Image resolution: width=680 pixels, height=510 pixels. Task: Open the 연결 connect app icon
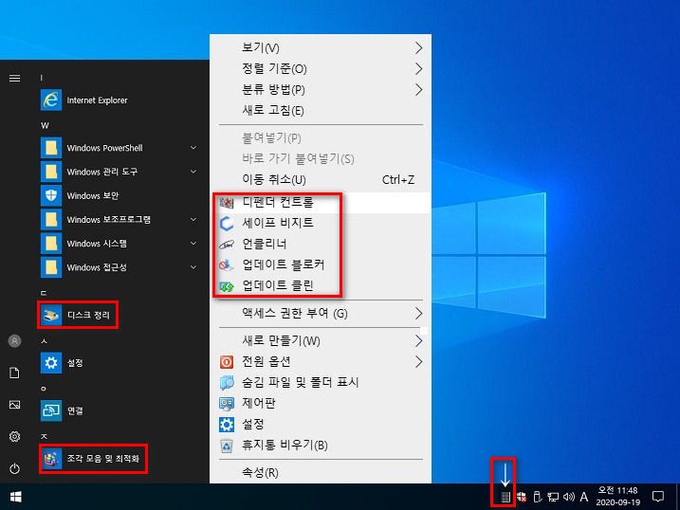51,410
